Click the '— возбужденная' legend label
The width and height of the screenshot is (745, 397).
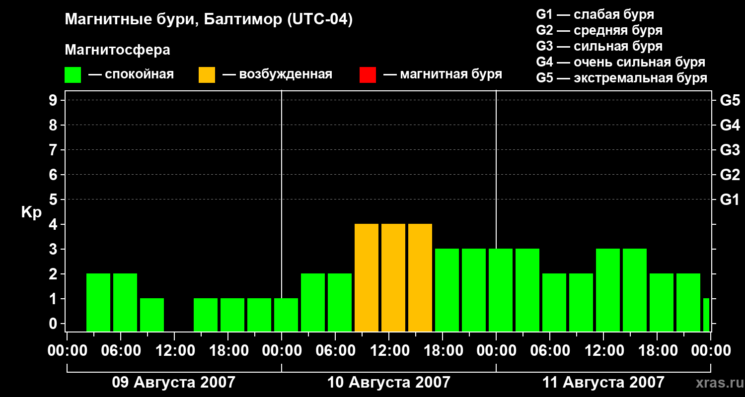pyautogui.click(x=277, y=74)
